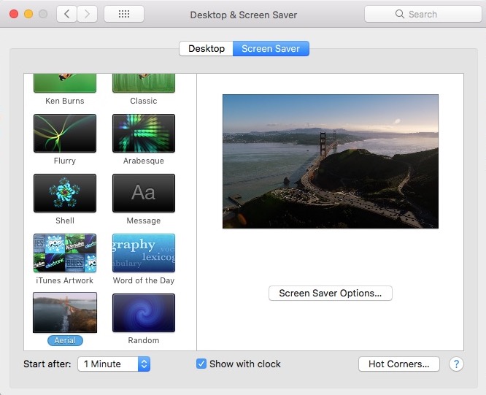
Task: Select the Aerial screen saver thumbnail
Action: (65, 312)
